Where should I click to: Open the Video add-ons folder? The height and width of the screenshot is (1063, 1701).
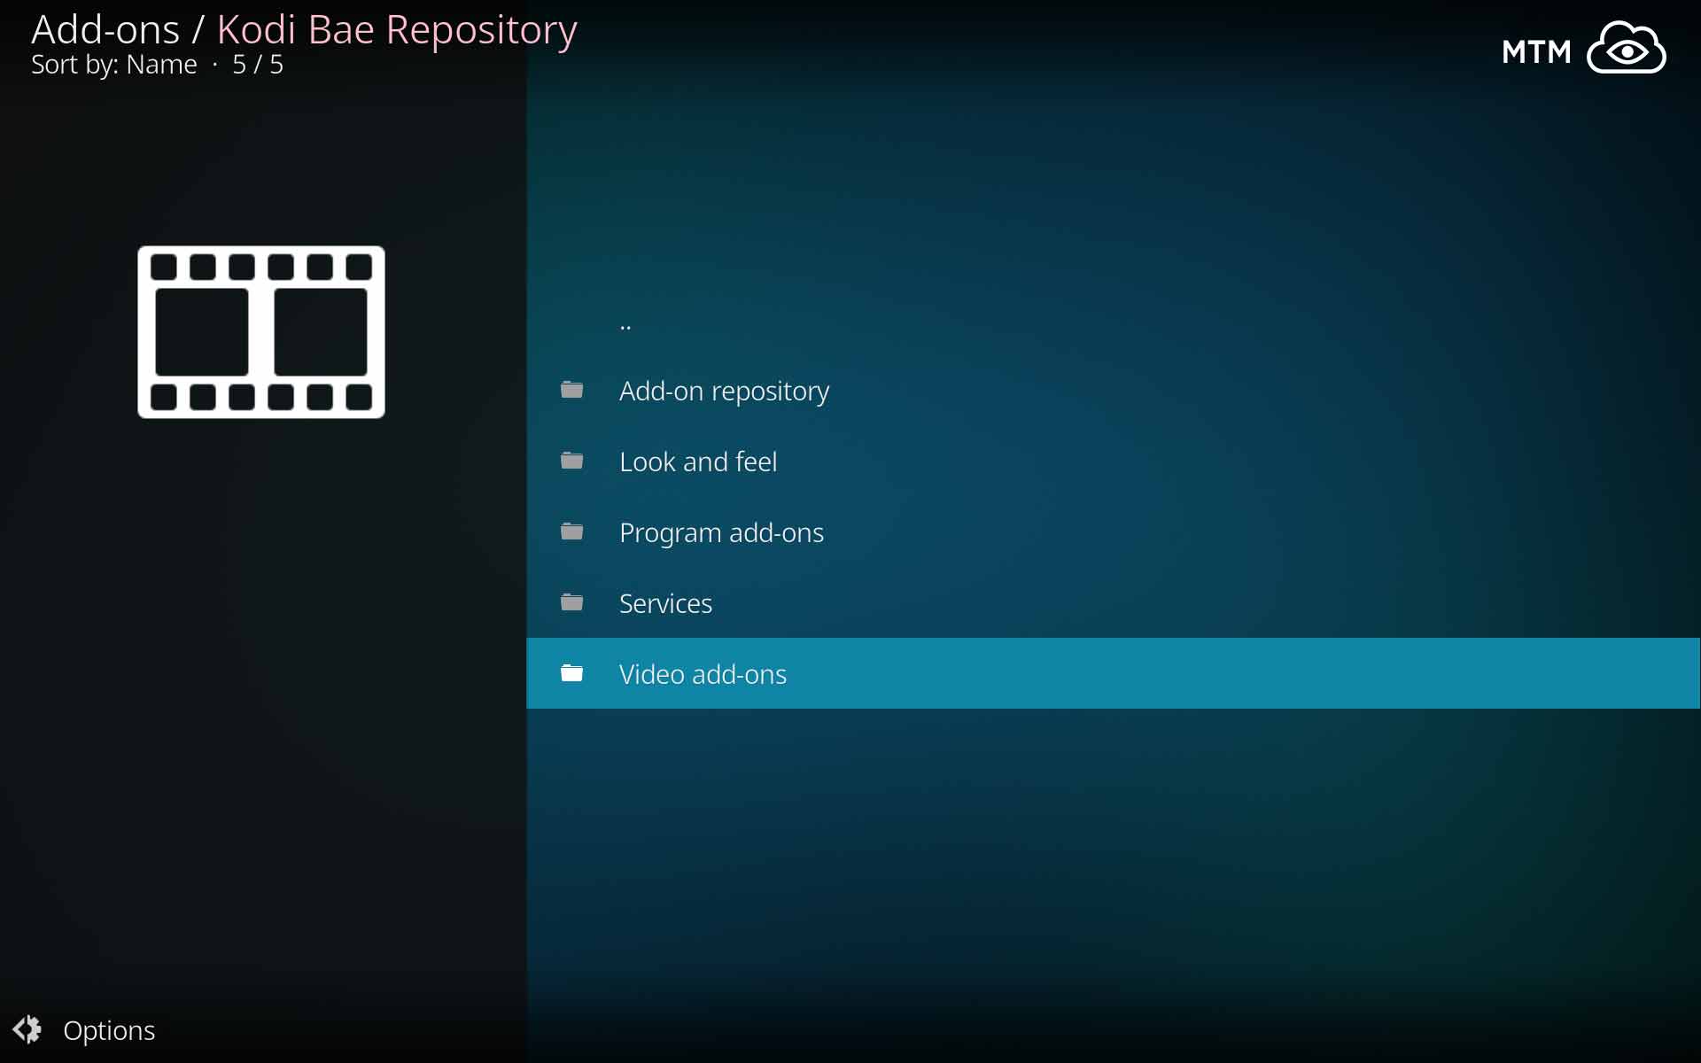pos(1113,673)
